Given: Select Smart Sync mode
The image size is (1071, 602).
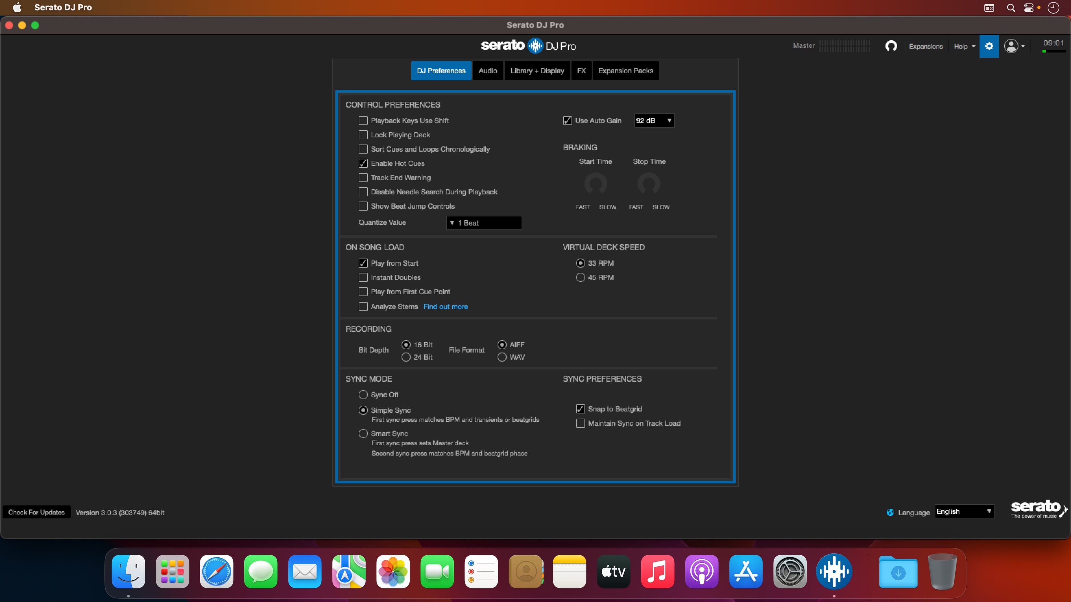Looking at the screenshot, I should (363, 433).
